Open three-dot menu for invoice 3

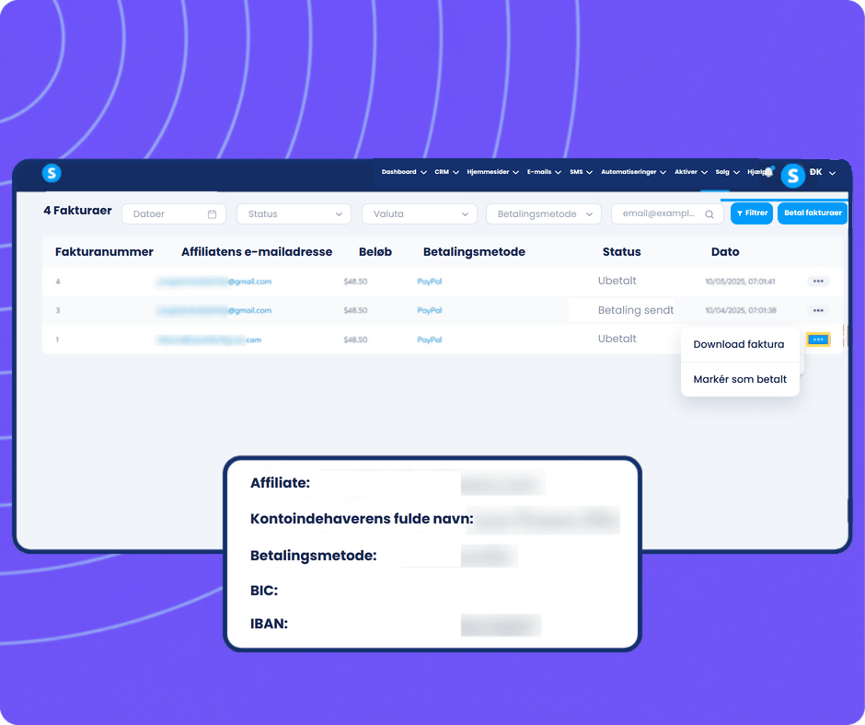coord(818,311)
